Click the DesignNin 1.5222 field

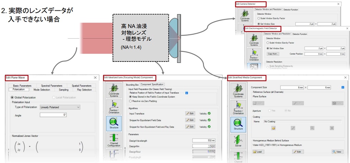click(204, 146)
